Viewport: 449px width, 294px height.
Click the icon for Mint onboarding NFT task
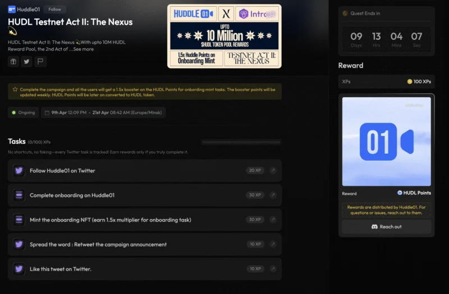point(19,220)
